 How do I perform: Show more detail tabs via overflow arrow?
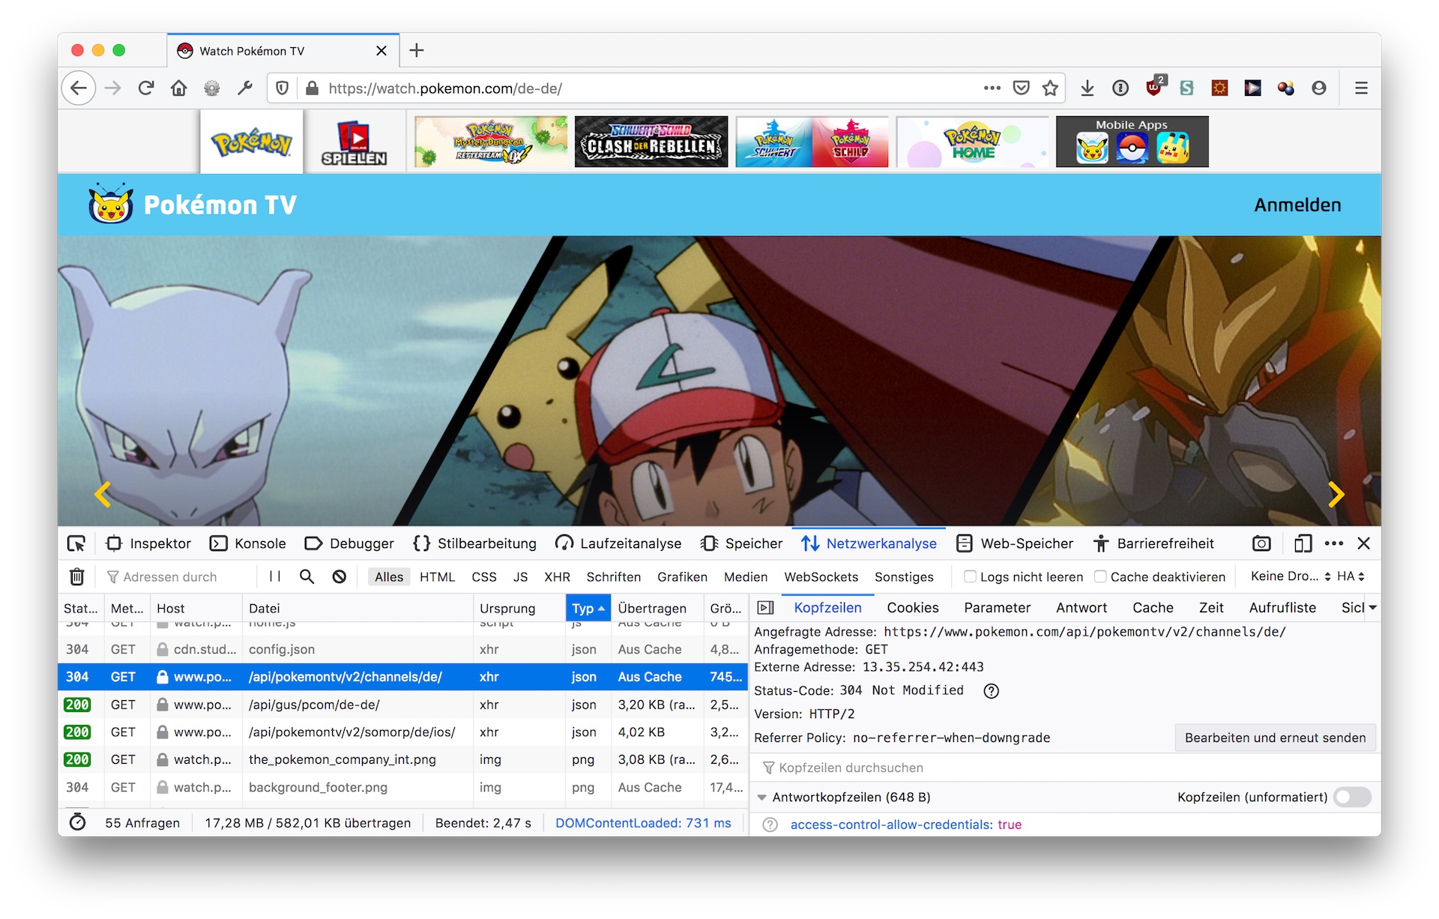coord(1372,608)
